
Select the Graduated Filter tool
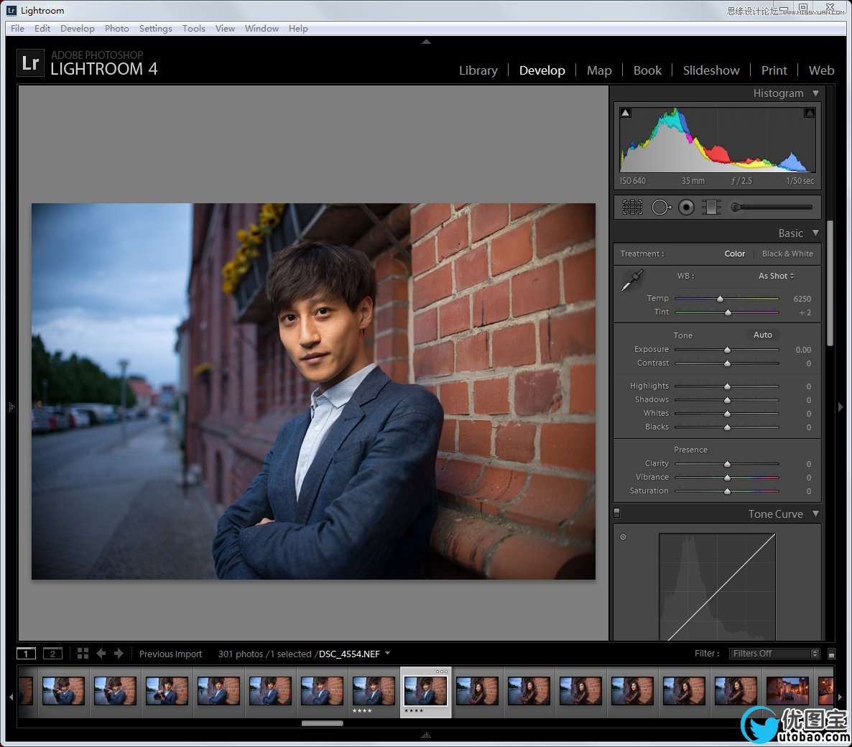pyautogui.click(x=711, y=207)
